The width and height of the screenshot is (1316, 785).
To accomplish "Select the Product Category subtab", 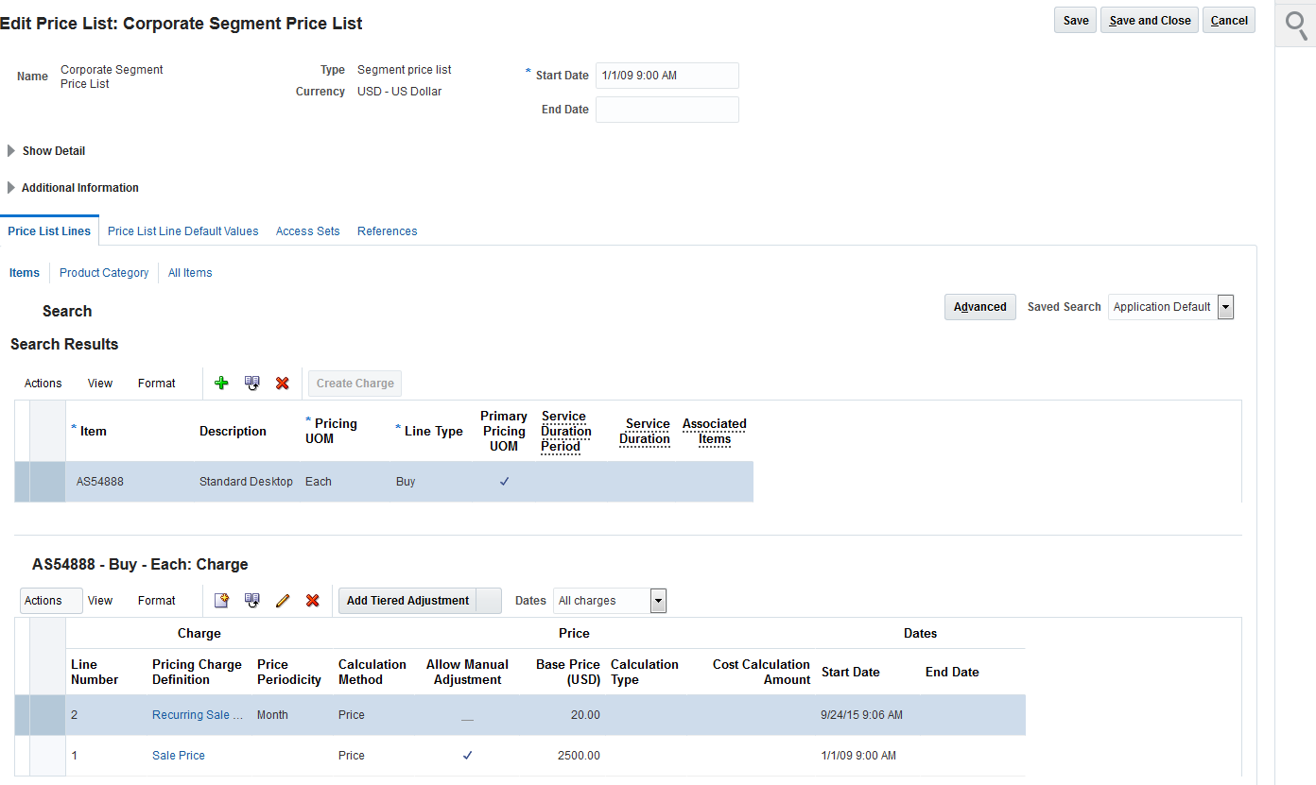I will tap(103, 272).
